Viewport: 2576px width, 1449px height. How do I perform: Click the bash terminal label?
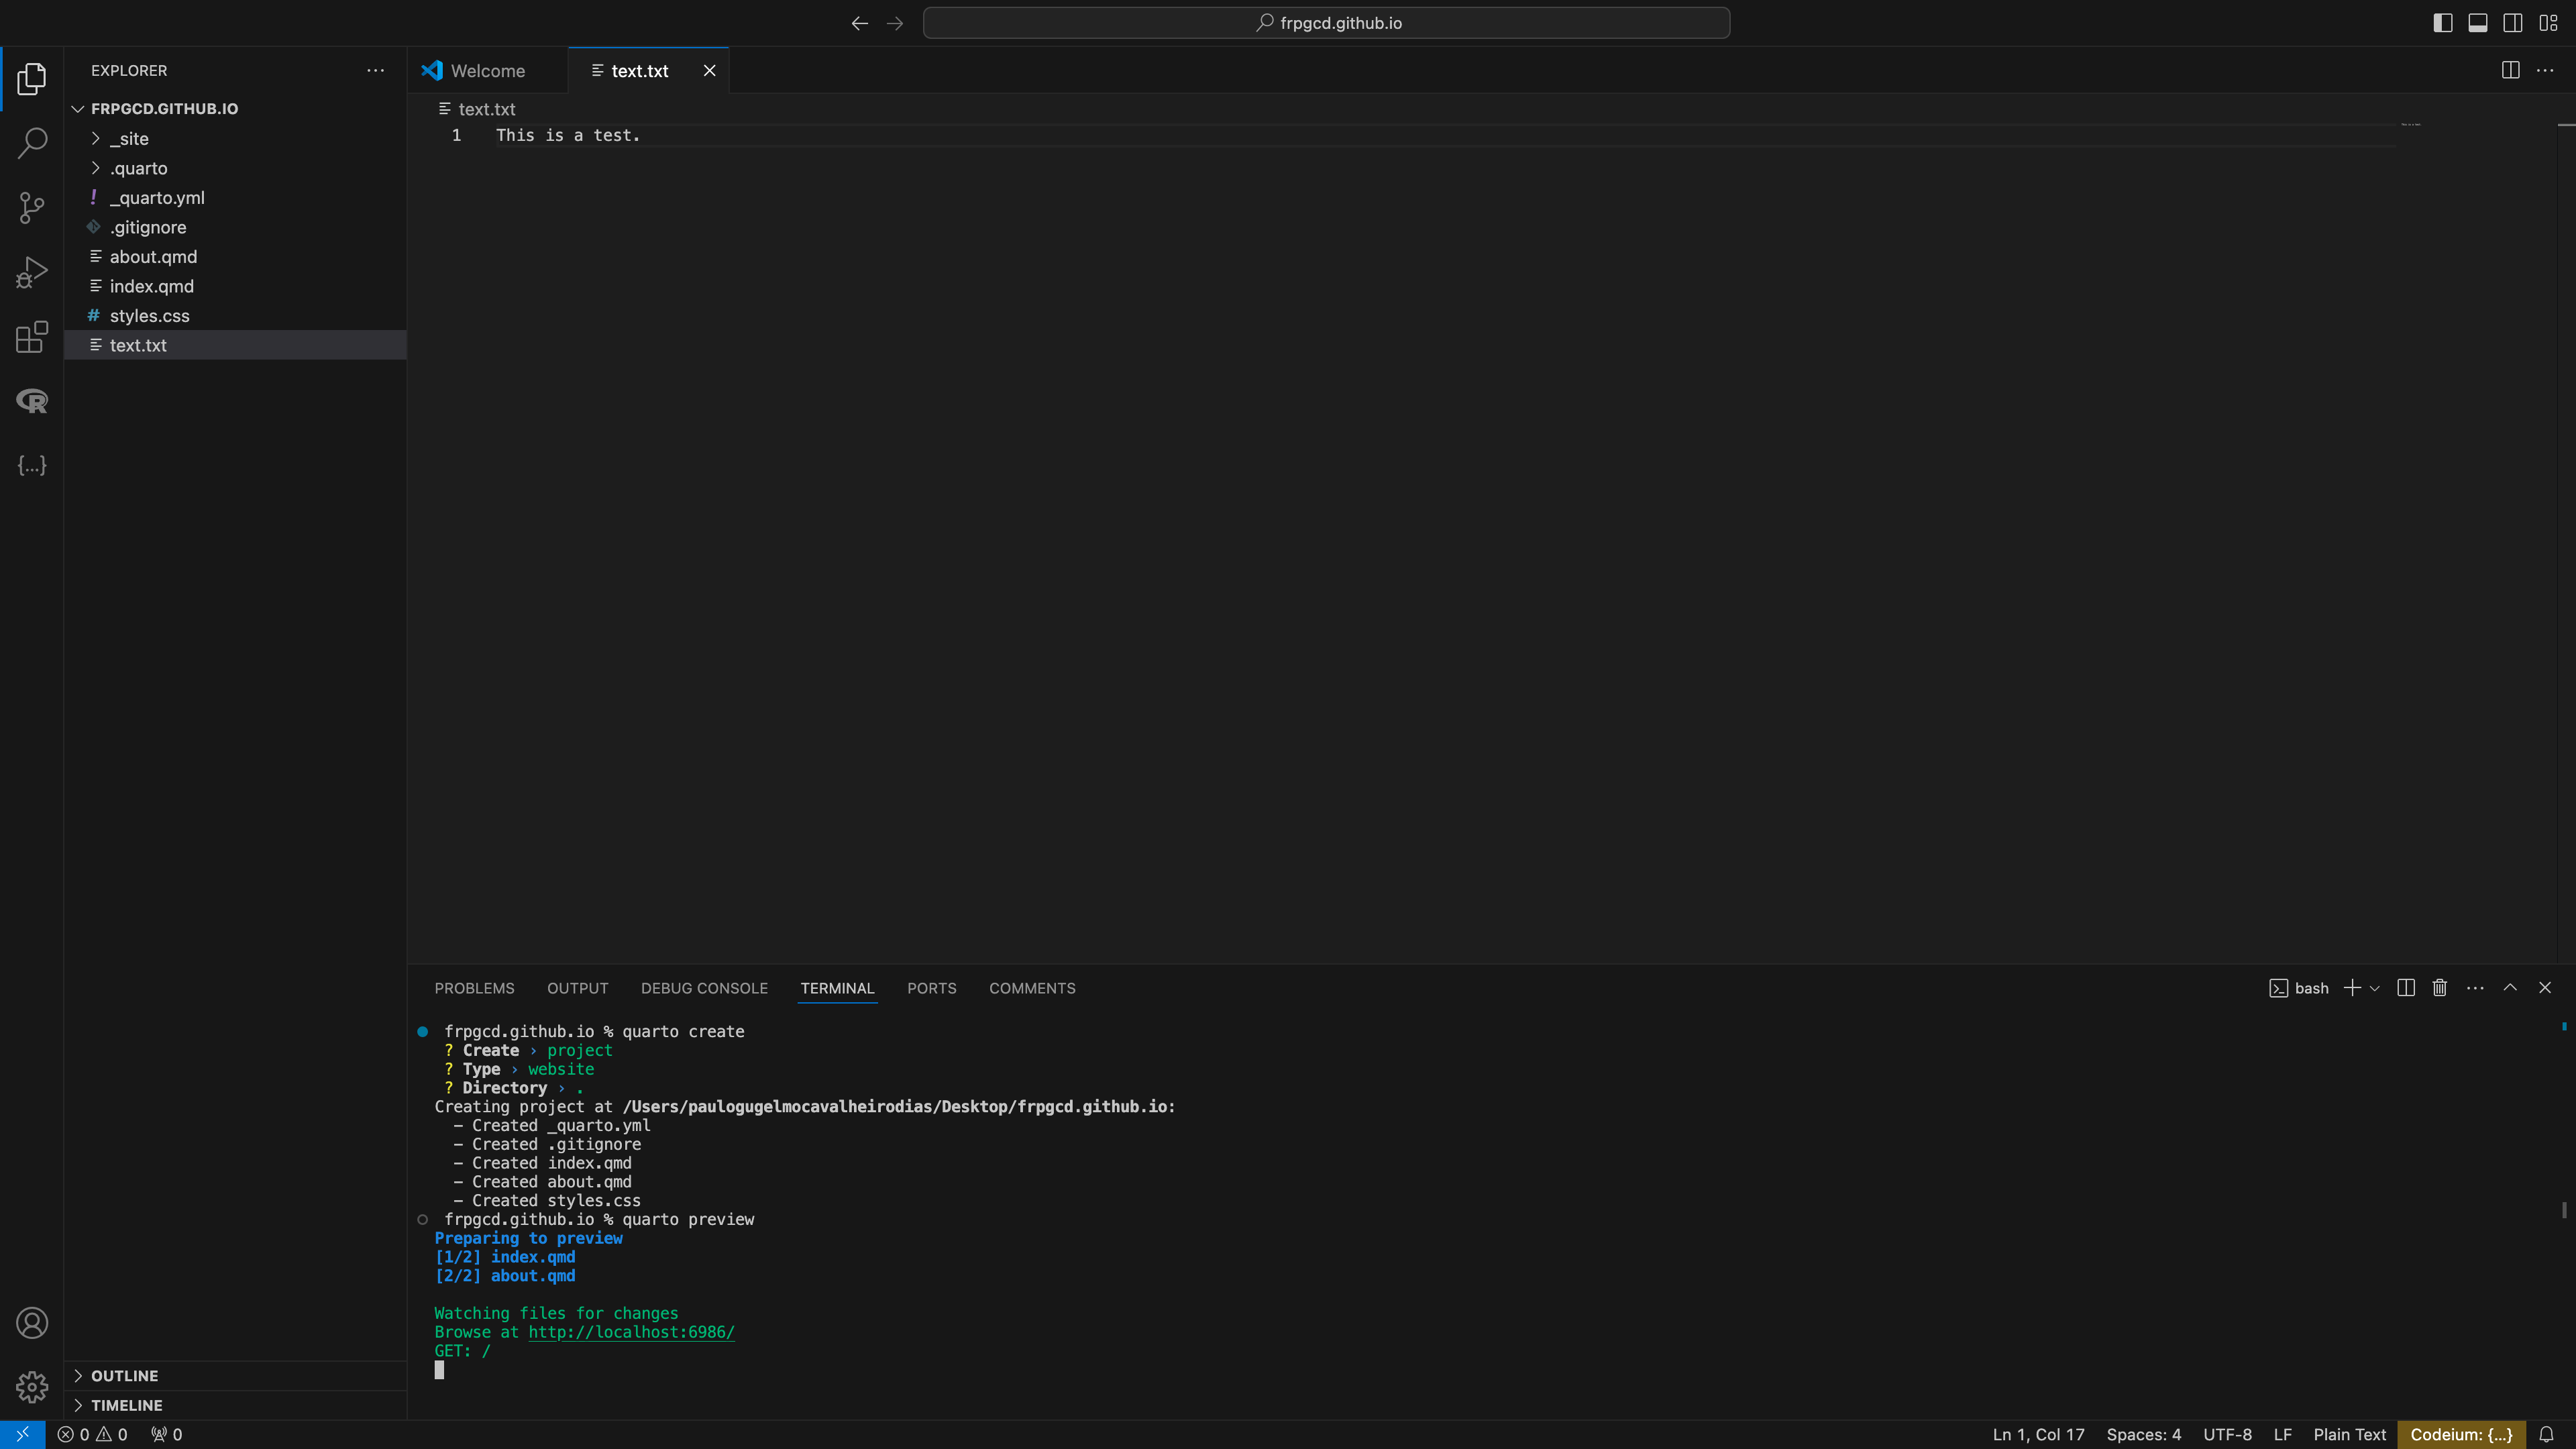point(2299,988)
